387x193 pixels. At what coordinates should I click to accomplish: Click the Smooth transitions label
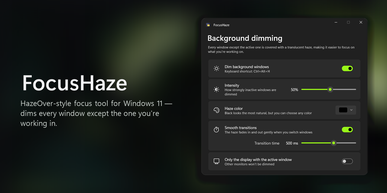241,128
